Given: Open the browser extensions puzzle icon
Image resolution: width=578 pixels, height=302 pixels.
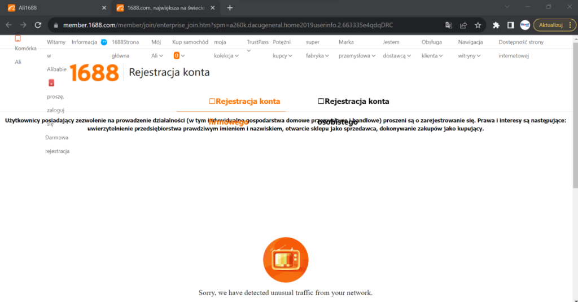Looking at the screenshot, I should coord(496,25).
